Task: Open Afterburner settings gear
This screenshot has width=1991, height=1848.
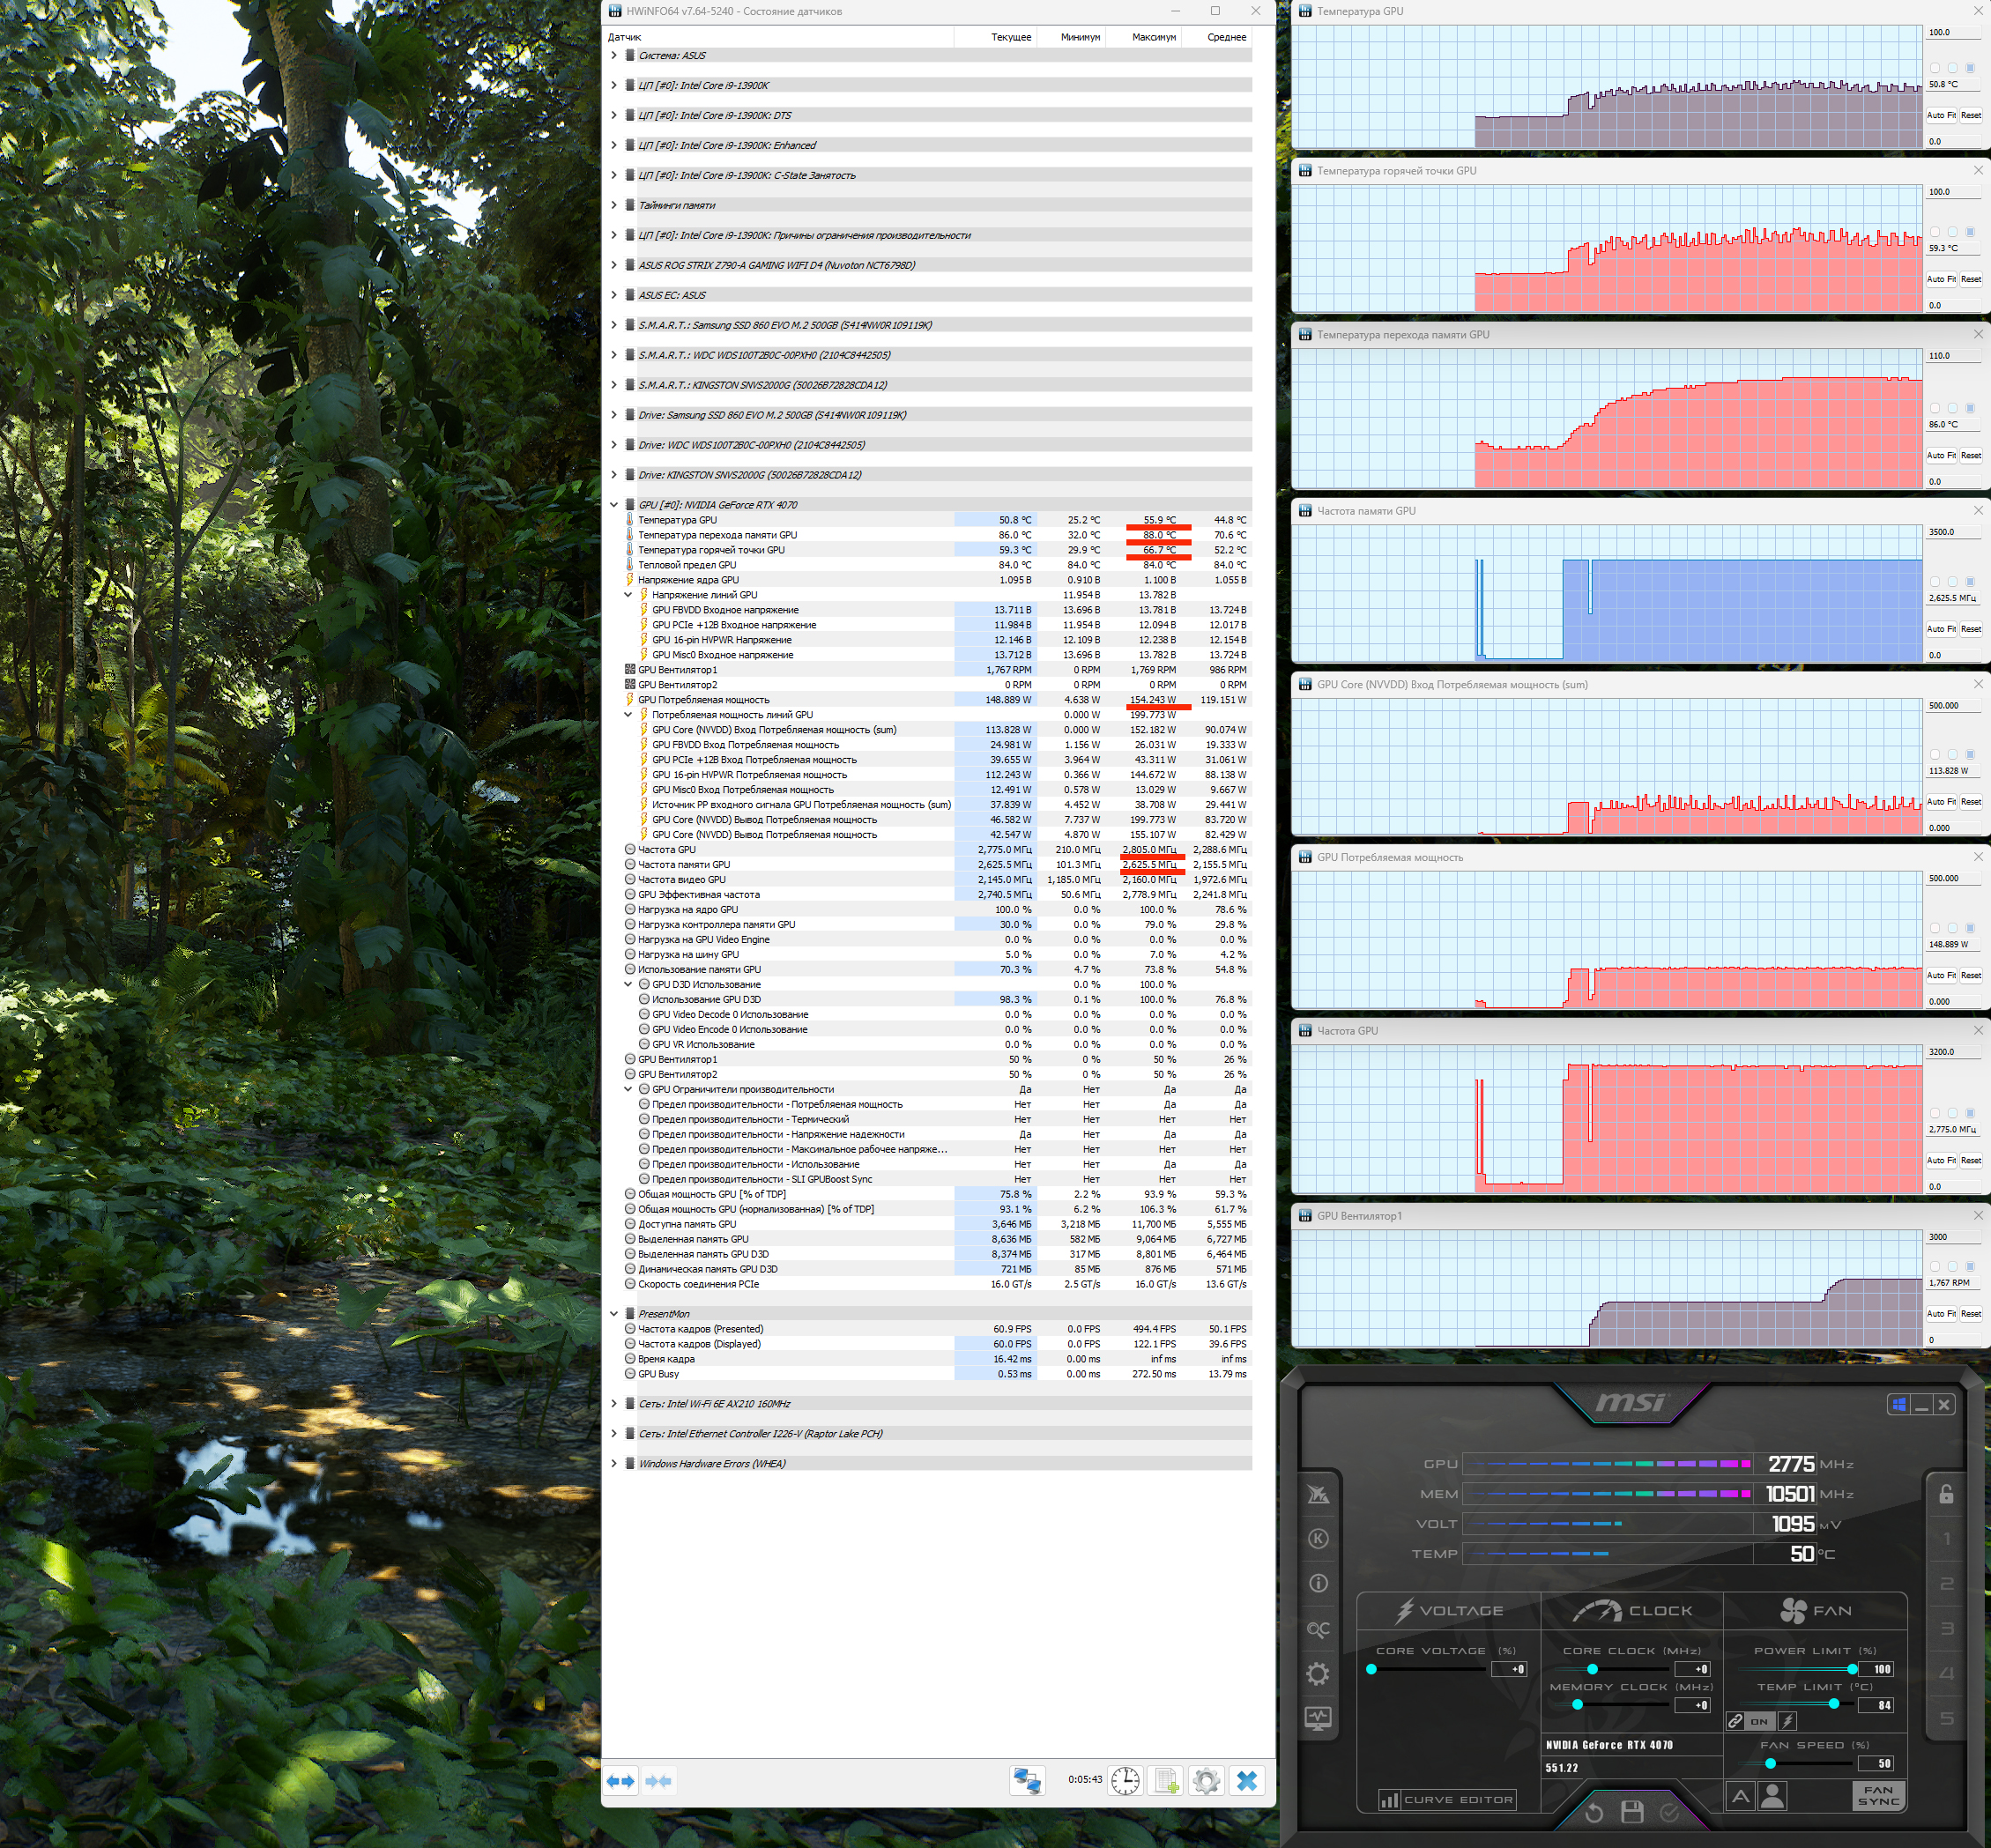Action: click(x=1318, y=1674)
